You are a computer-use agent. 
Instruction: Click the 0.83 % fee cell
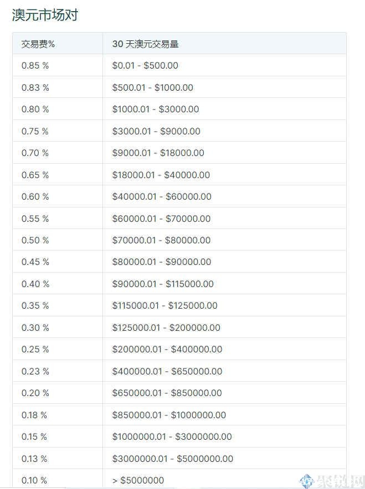point(35,87)
